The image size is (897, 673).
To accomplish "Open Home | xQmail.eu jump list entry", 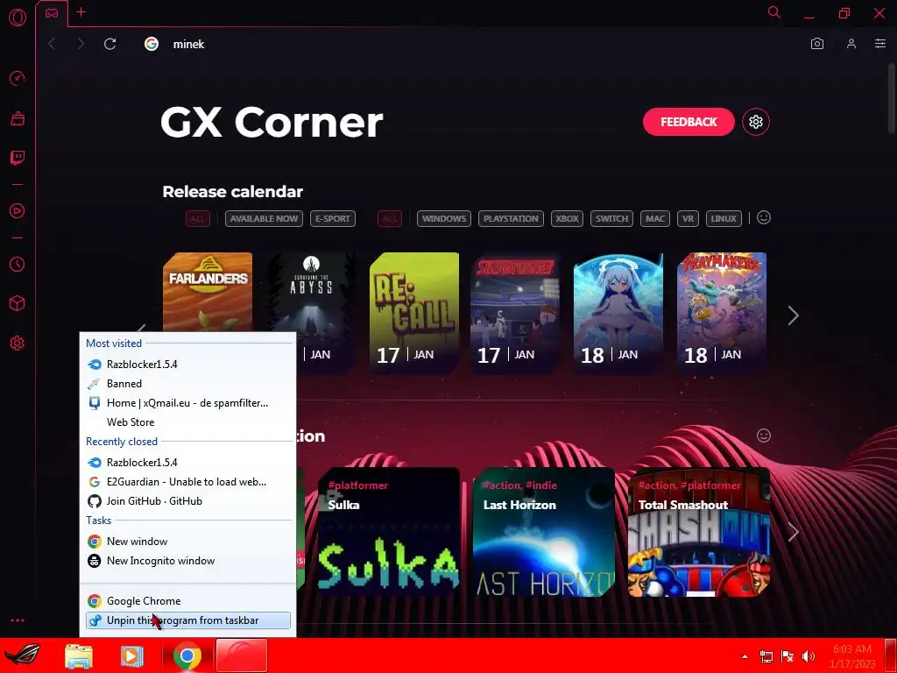I will (187, 403).
